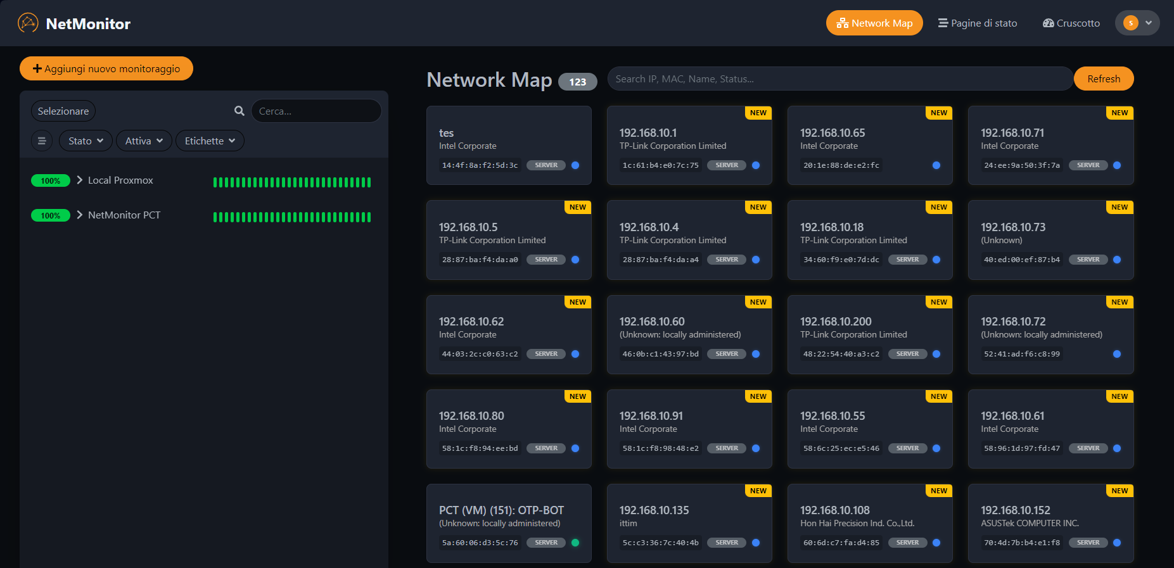
Task: Focus the Search IP, MAC, Name field
Action: [840, 79]
